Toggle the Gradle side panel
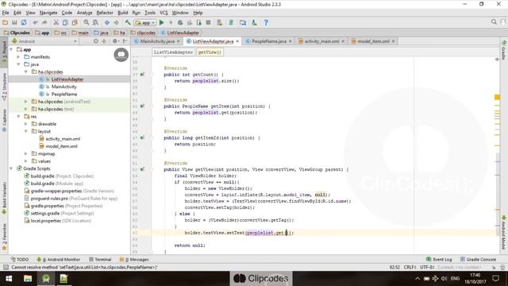 click(504, 50)
